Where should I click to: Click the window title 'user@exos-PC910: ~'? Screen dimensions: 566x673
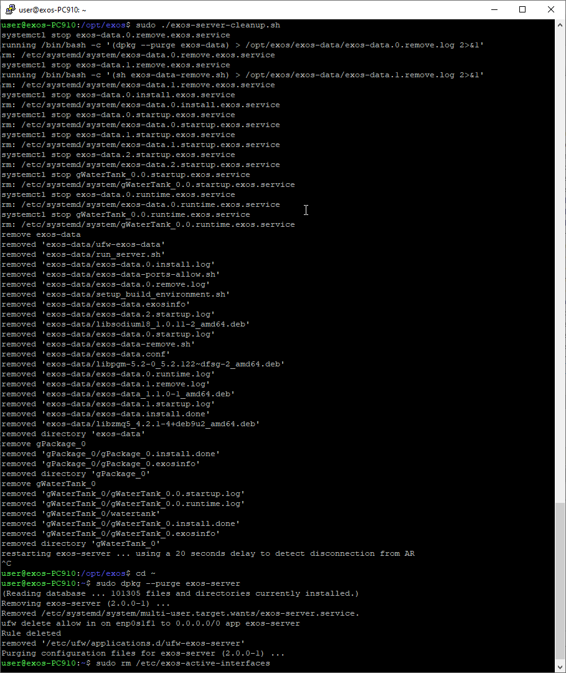pyautogui.click(x=53, y=10)
